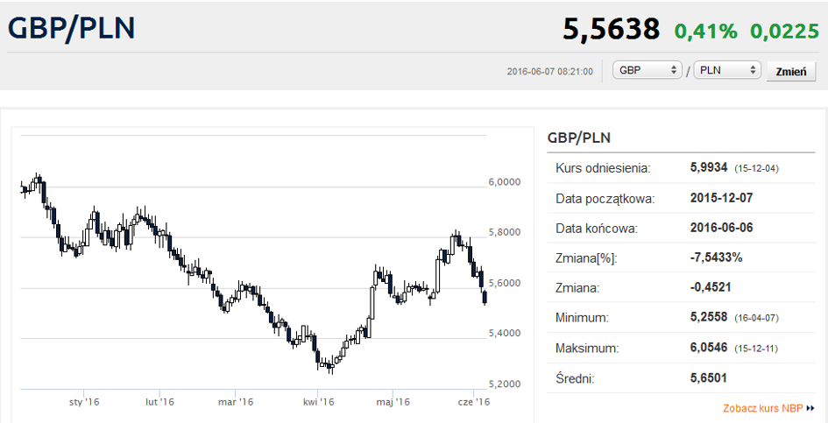Pick the kwi '16 axis label
Screen dimensions: 828x423
coord(319,402)
